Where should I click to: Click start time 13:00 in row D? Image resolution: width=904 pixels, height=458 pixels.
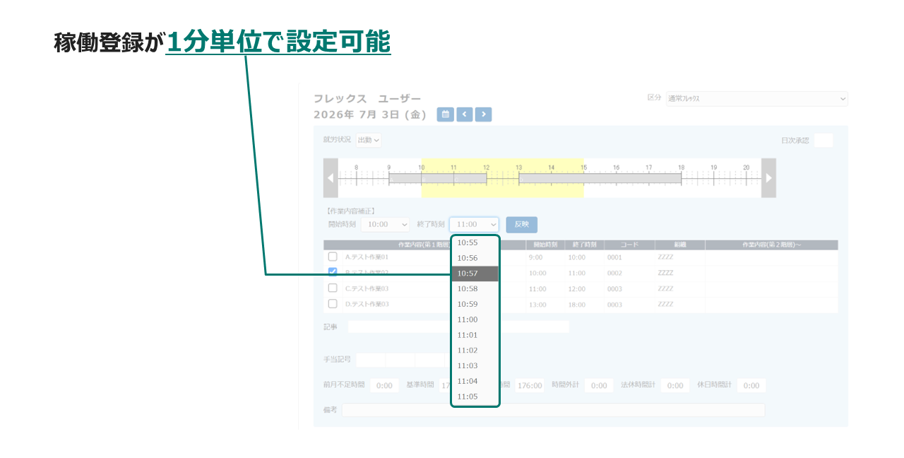pyautogui.click(x=537, y=304)
